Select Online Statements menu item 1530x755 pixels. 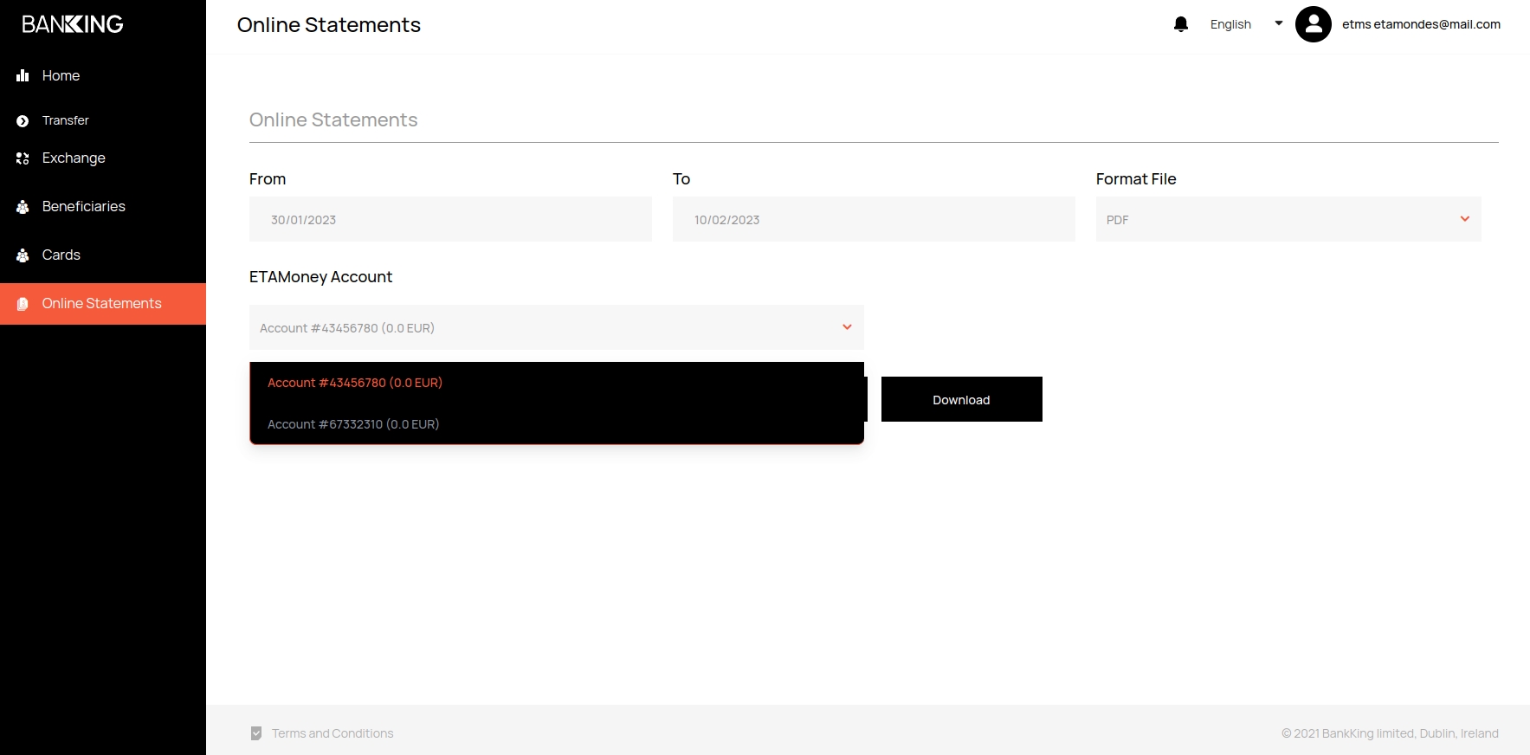[103, 304]
